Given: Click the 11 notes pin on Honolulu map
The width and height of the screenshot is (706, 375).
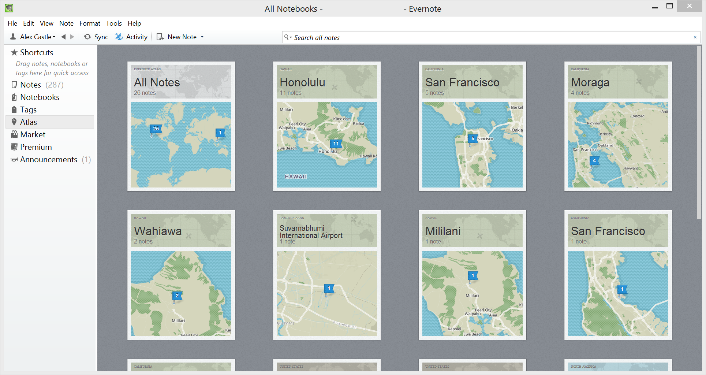Looking at the screenshot, I should tap(336, 145).
